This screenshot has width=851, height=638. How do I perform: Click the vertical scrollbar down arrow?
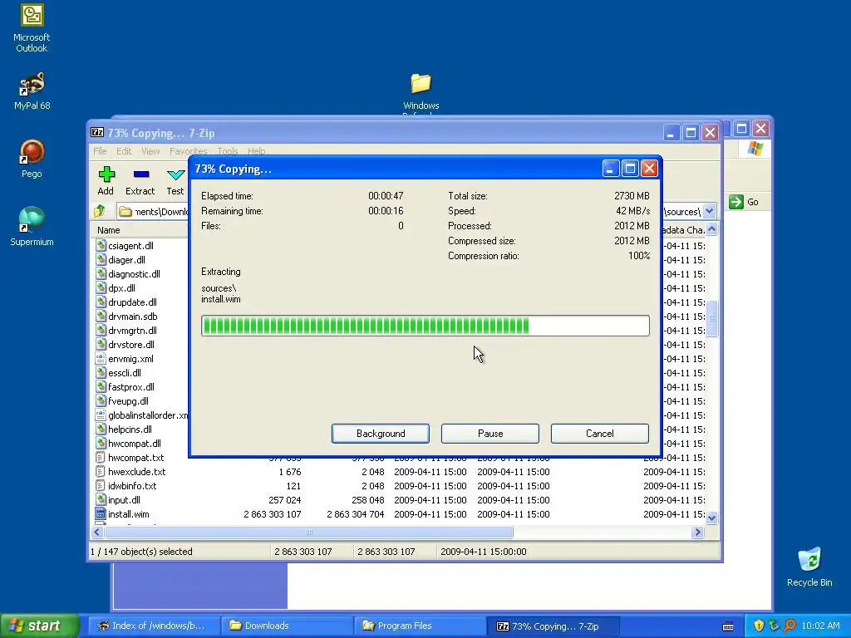[x=711, y=518]
